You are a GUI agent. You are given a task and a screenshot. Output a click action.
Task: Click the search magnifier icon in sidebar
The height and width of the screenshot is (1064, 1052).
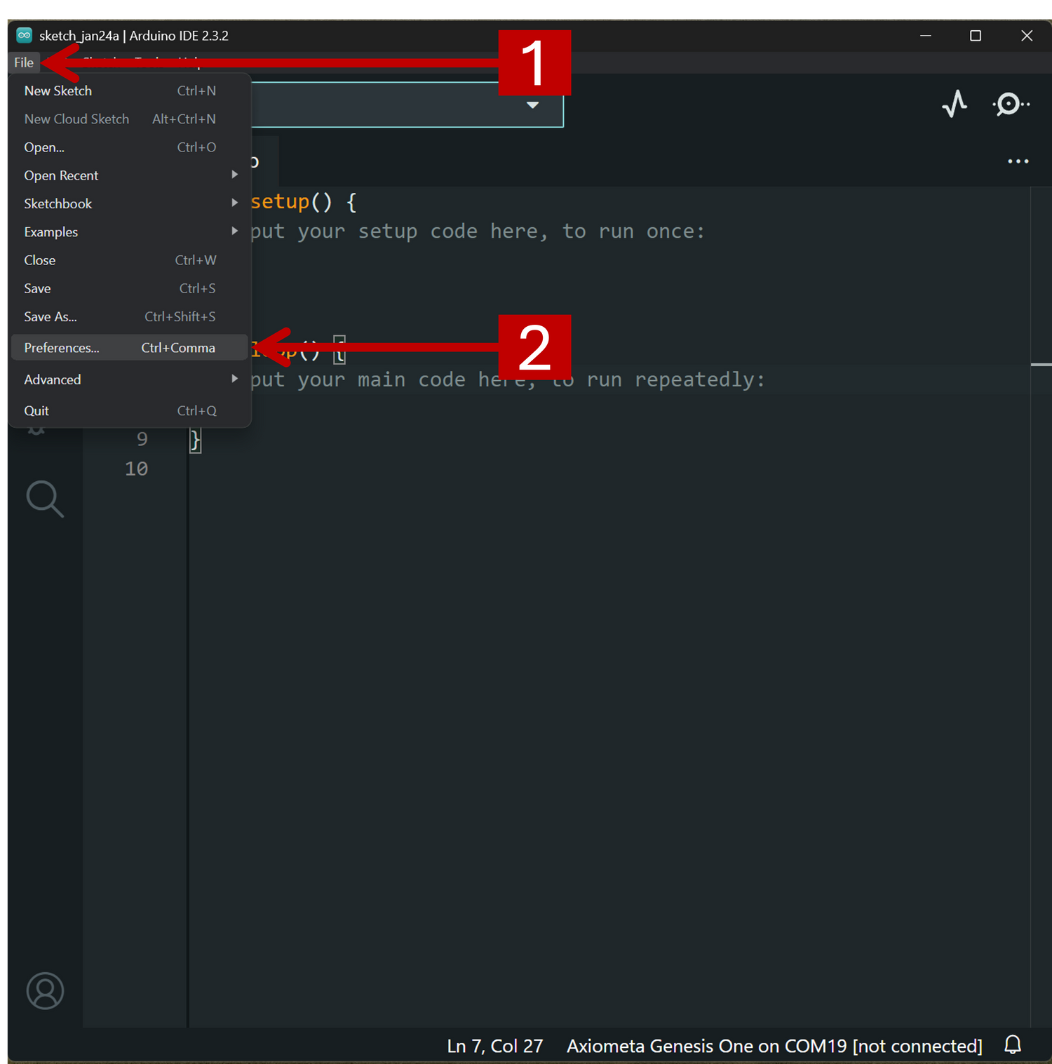(45, 499)
